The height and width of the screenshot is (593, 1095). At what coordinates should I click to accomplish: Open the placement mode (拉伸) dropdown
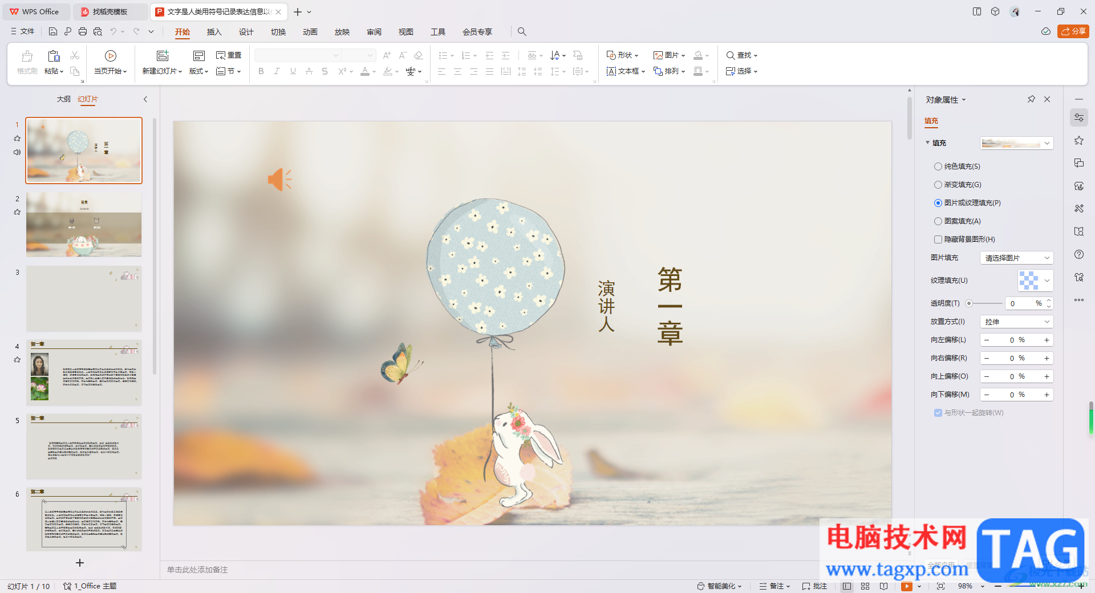[1016, 322]
